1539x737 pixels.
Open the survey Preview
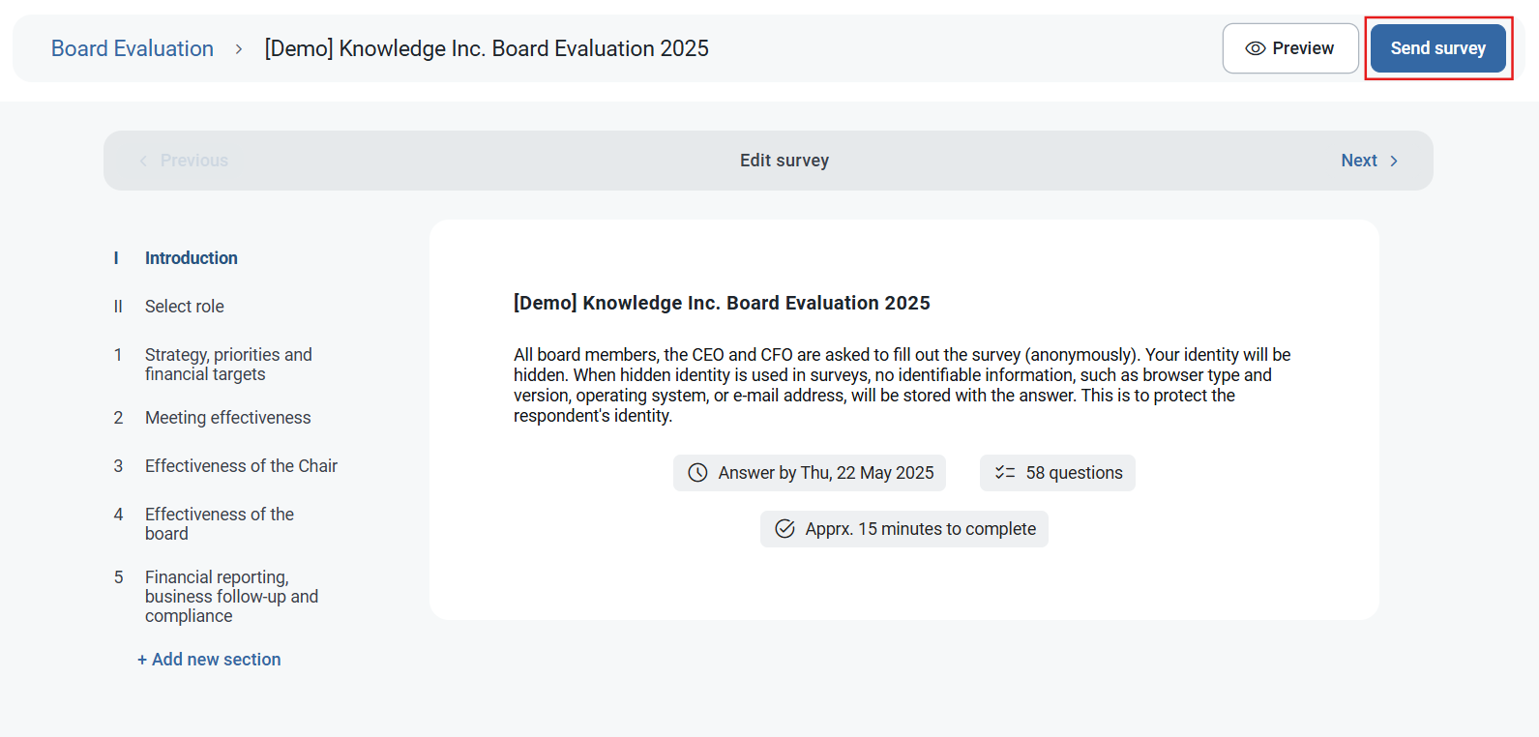pyautogui.click(x=1290, y=48)
